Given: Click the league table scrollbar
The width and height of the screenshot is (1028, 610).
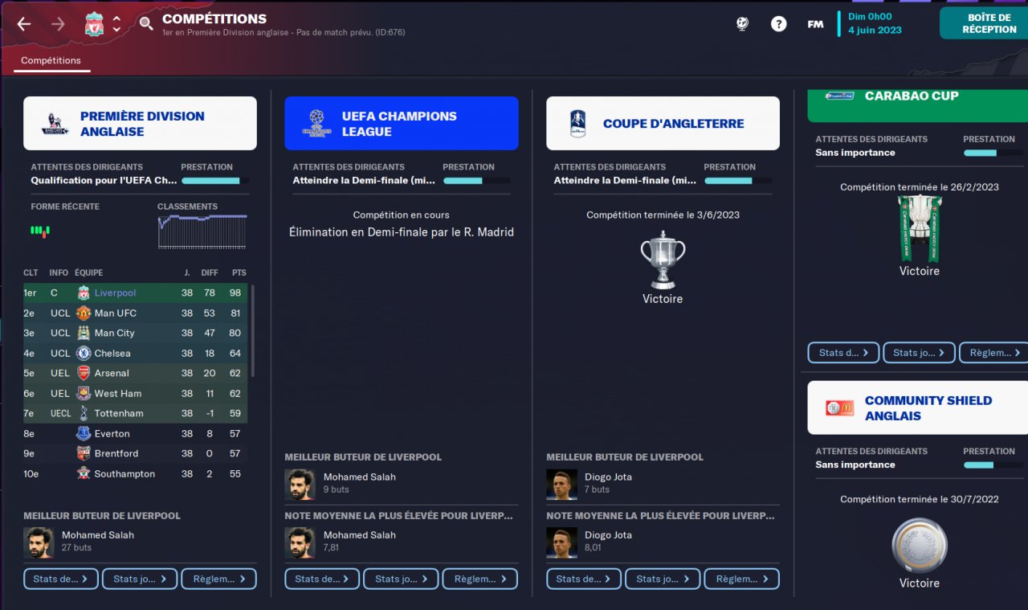Looking at the screenshot, I should click(x=253, y=330).
